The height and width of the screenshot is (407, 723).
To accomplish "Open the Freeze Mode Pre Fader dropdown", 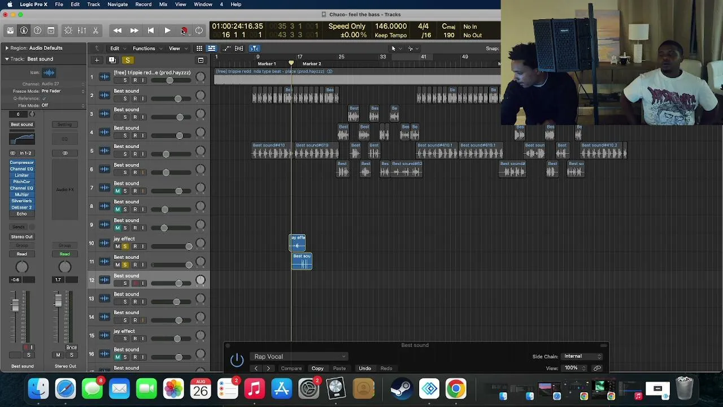I will point(63,91).
